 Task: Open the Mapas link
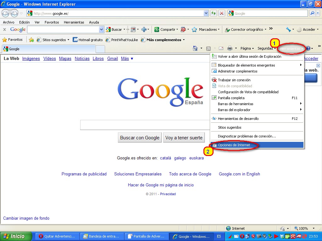click(x=65, y=59)
